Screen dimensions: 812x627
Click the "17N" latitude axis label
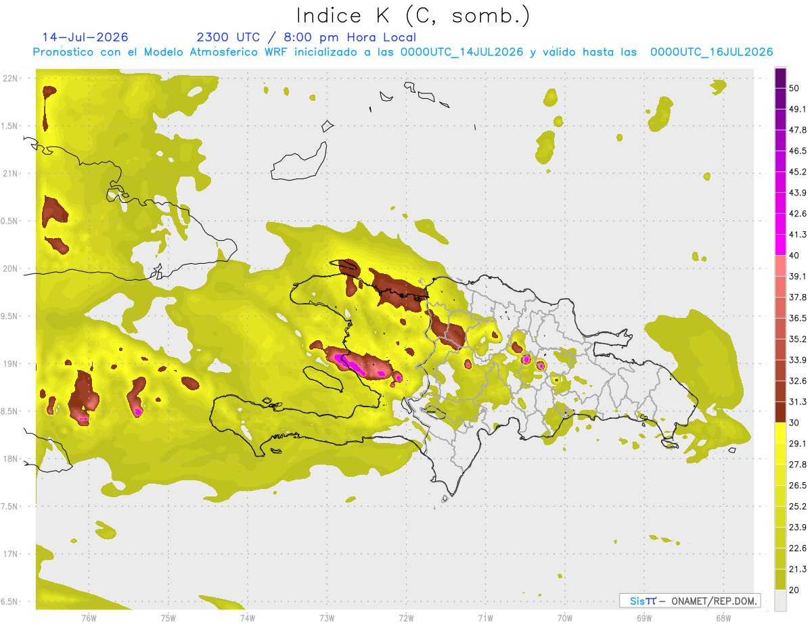pyautogui.click(x=10, y=554)
